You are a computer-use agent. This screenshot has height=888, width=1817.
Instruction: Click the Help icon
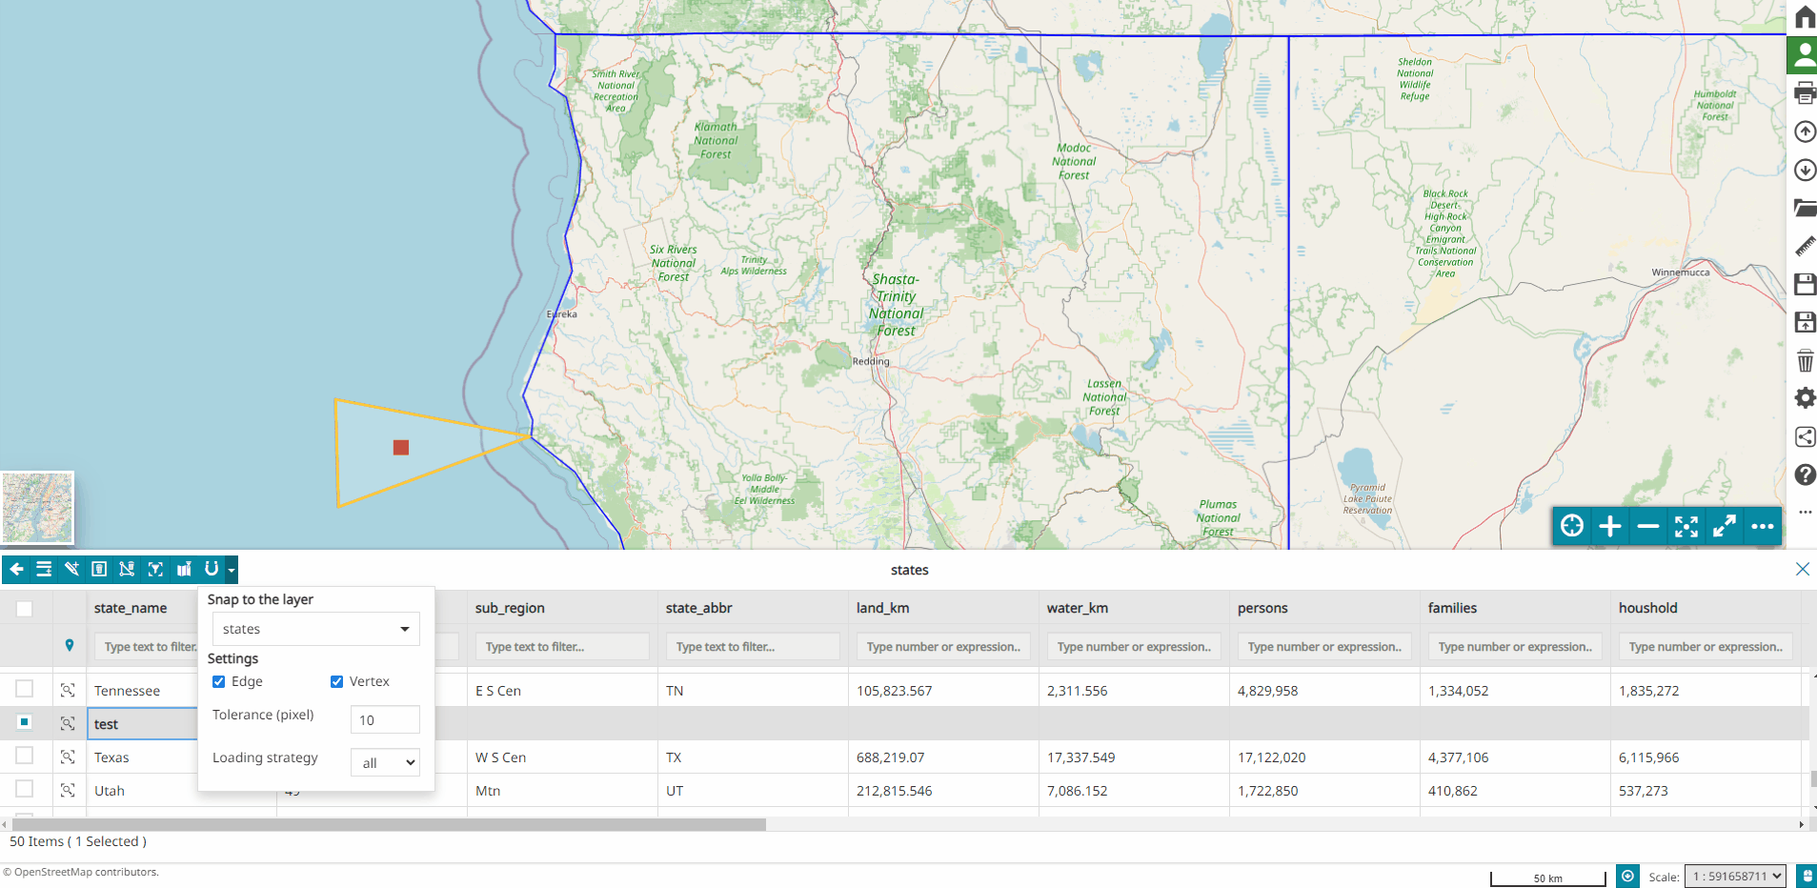[x=1804, y=474]
